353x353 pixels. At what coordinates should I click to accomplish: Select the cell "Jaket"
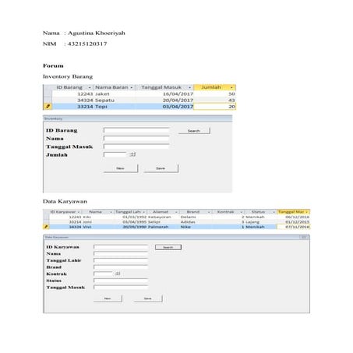coord(115,94)
